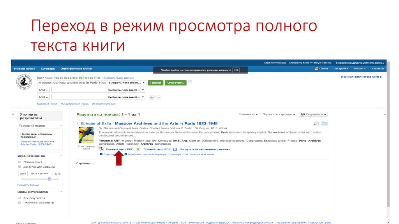Image resolution: width=399 pixels, height=224 pixels.
Task: Open the Параметры страницы dropdown
Action: coord(279,115)
